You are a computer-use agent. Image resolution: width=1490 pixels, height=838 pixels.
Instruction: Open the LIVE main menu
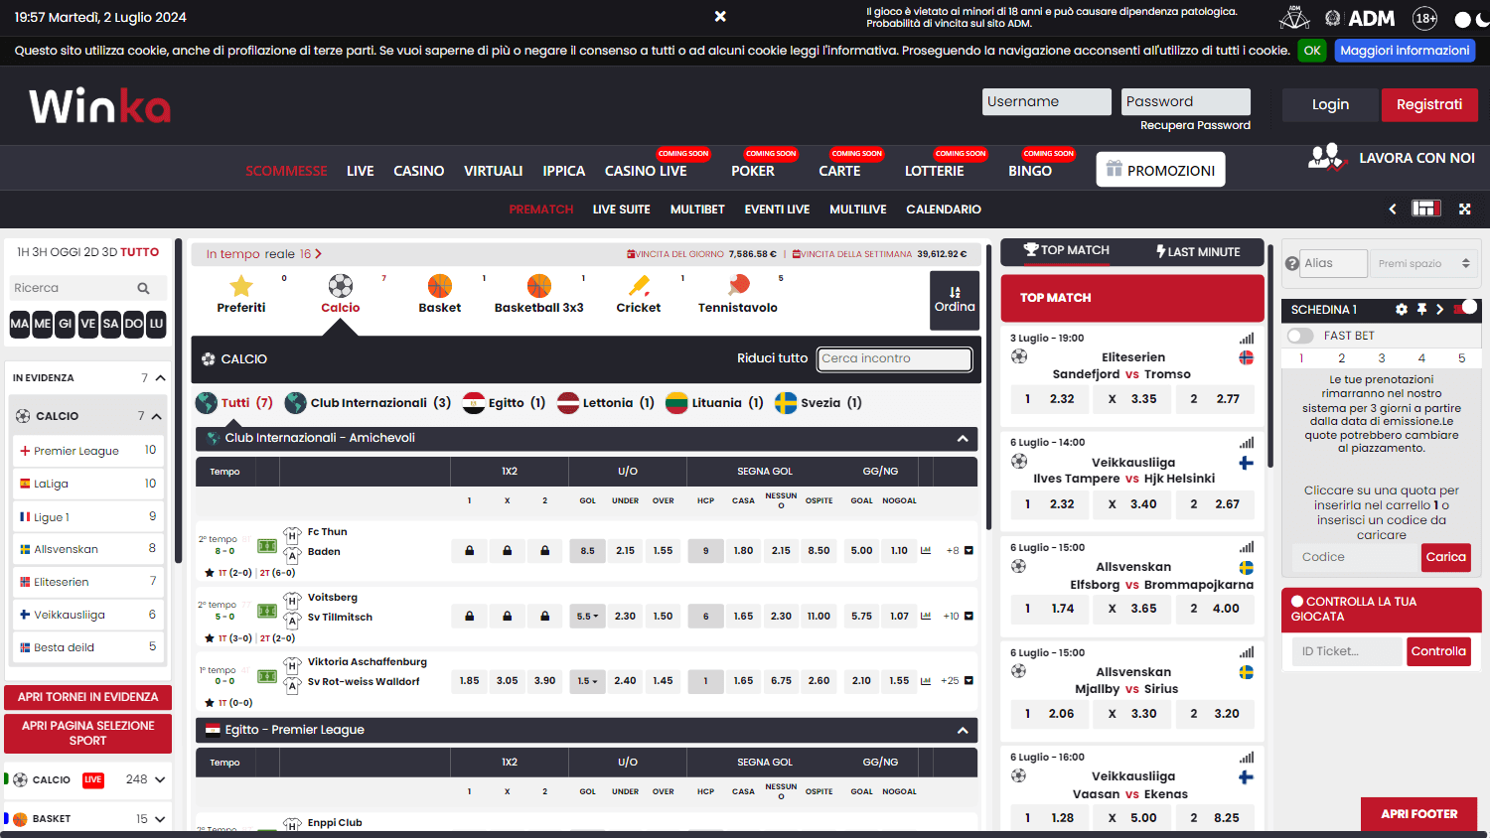click(360, 171)
